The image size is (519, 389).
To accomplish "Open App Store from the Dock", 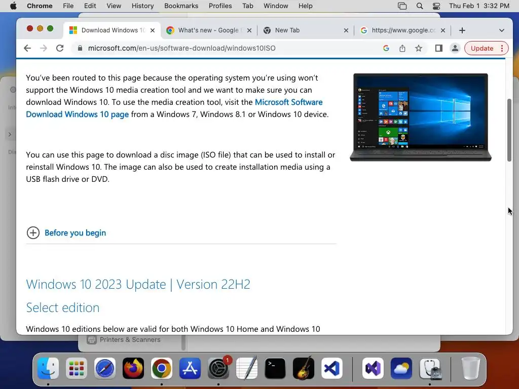I will [x=190, y=368].
